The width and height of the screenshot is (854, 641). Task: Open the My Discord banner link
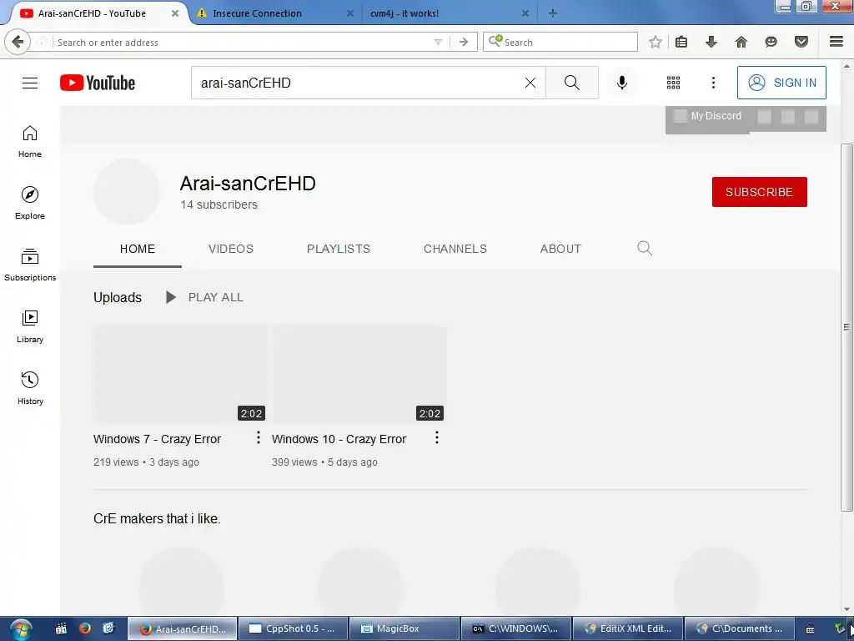(708, 116)
